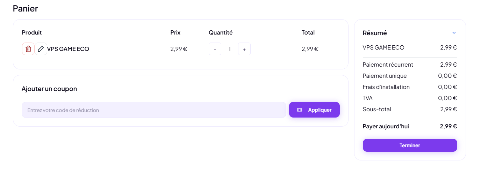
Task: Collapse the Résumé panel chevron
Action: [x=454, y=33]
